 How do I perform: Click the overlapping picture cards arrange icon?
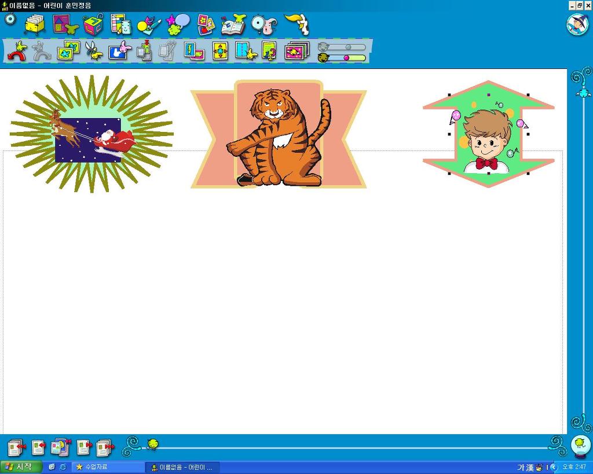195,51
